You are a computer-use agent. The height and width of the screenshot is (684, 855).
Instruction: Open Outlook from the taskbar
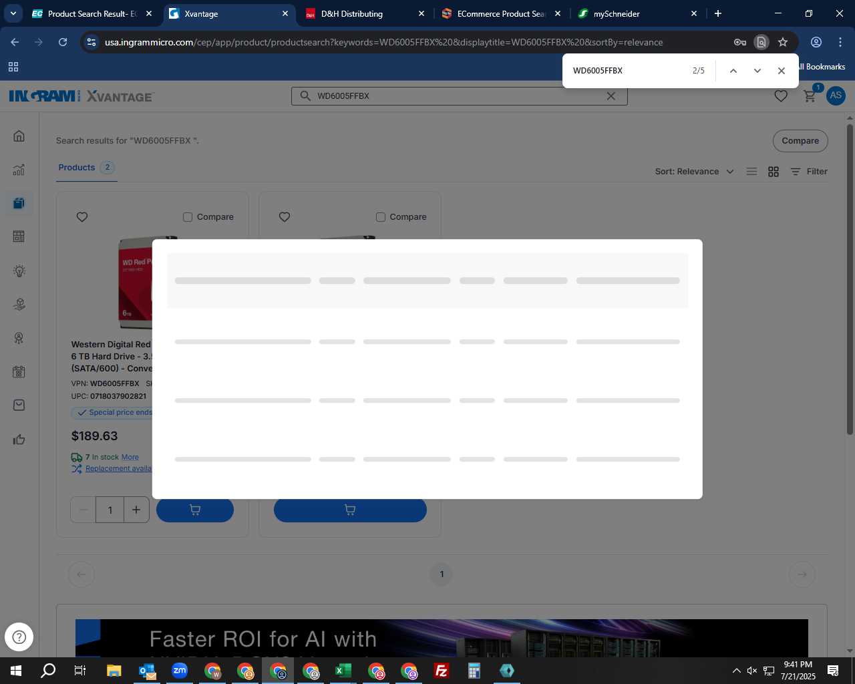point(147,671)
